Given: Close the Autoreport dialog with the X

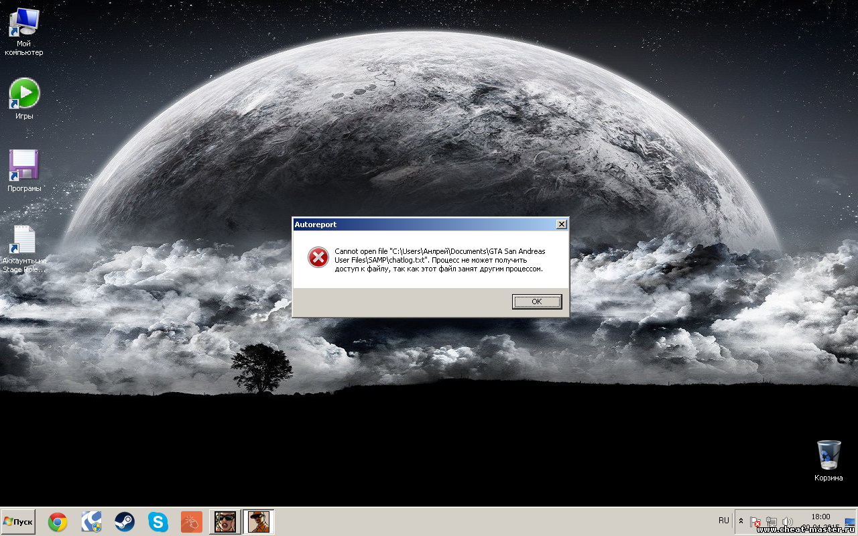Looking at the screenshot, I should pos(562,224).
